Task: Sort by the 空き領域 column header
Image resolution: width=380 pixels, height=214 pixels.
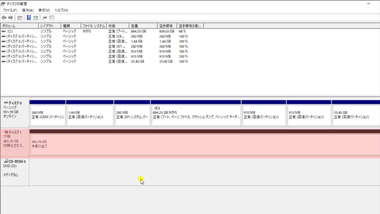Action: tap(167, 26)
